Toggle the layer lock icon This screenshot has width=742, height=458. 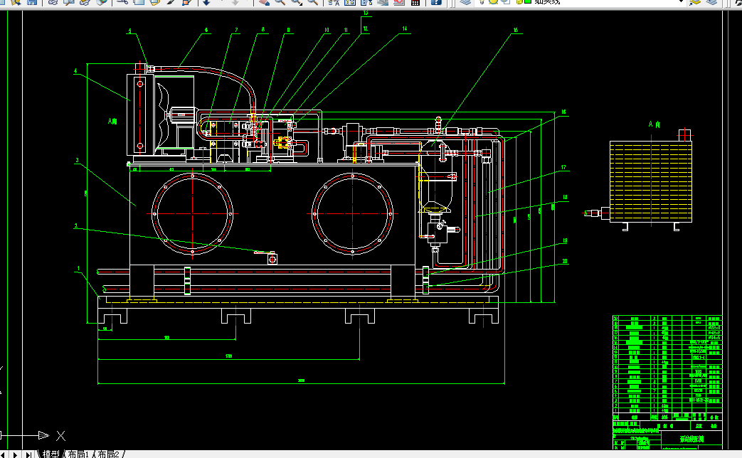click(x=519, y=2)
